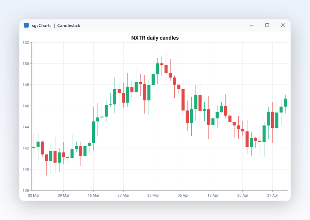
Task: Select the small red candle on 20 Apr
Action: [243, 130]
